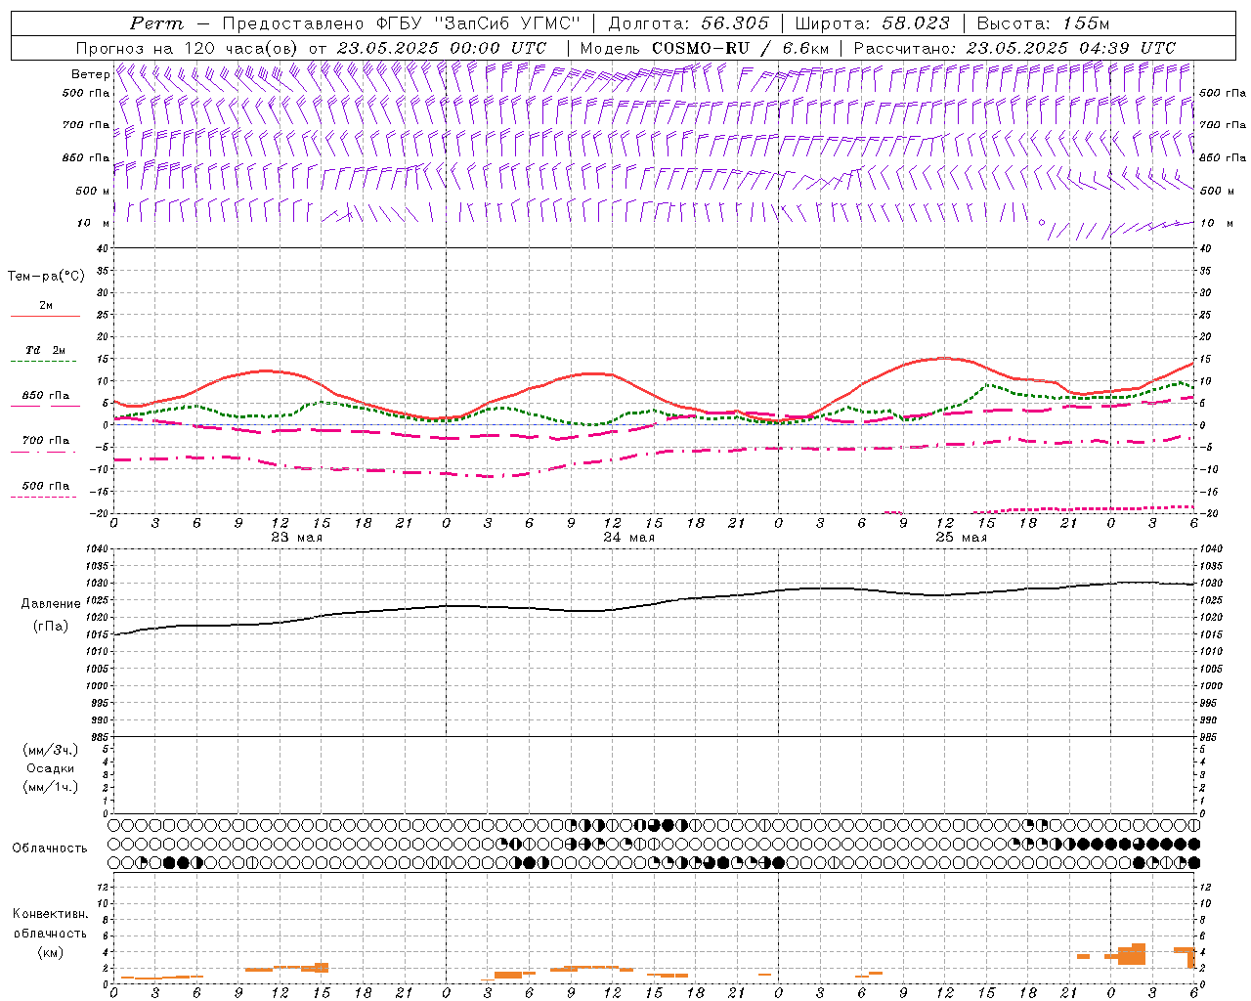Click the "23 мая" date label
1251x1001 pixels.
pos(296,538)
